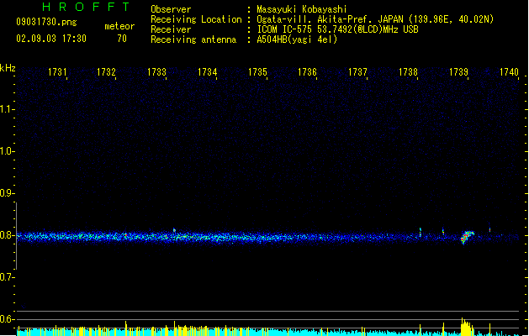Select the file name 09031730.png
This screenshot has width=529, height=336.
point(46,22)
